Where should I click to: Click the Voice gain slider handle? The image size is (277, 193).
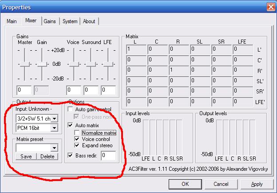click(74, 64)
